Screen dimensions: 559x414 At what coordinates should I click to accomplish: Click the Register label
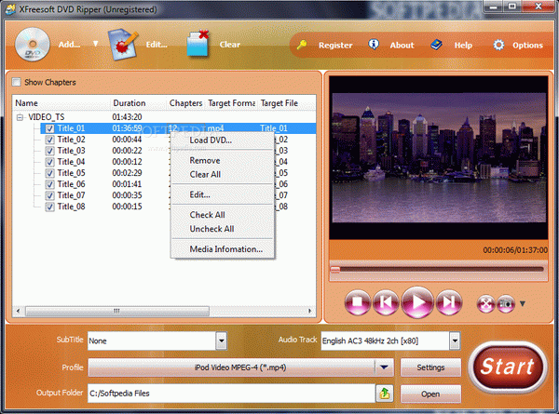coord(335,46)
